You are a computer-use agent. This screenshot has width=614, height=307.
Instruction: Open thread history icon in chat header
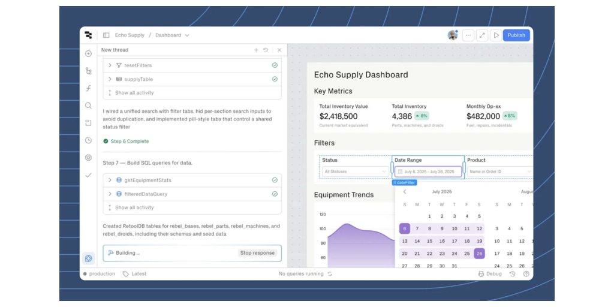pos(266,50)
